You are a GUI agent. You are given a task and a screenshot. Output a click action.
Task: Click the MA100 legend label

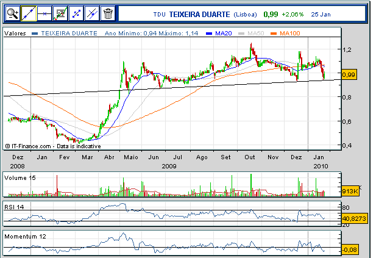290,34
